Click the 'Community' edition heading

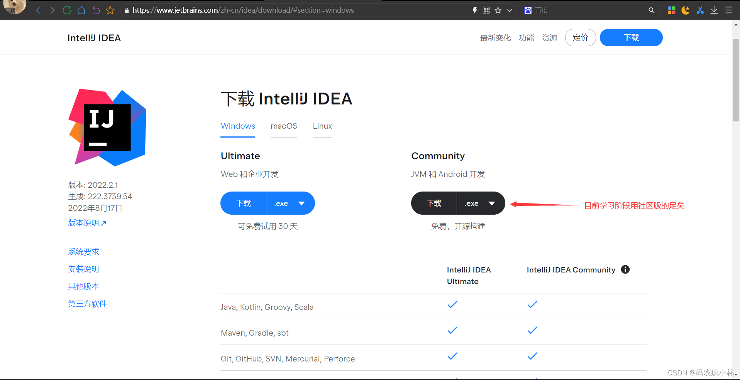pos(438,156)
